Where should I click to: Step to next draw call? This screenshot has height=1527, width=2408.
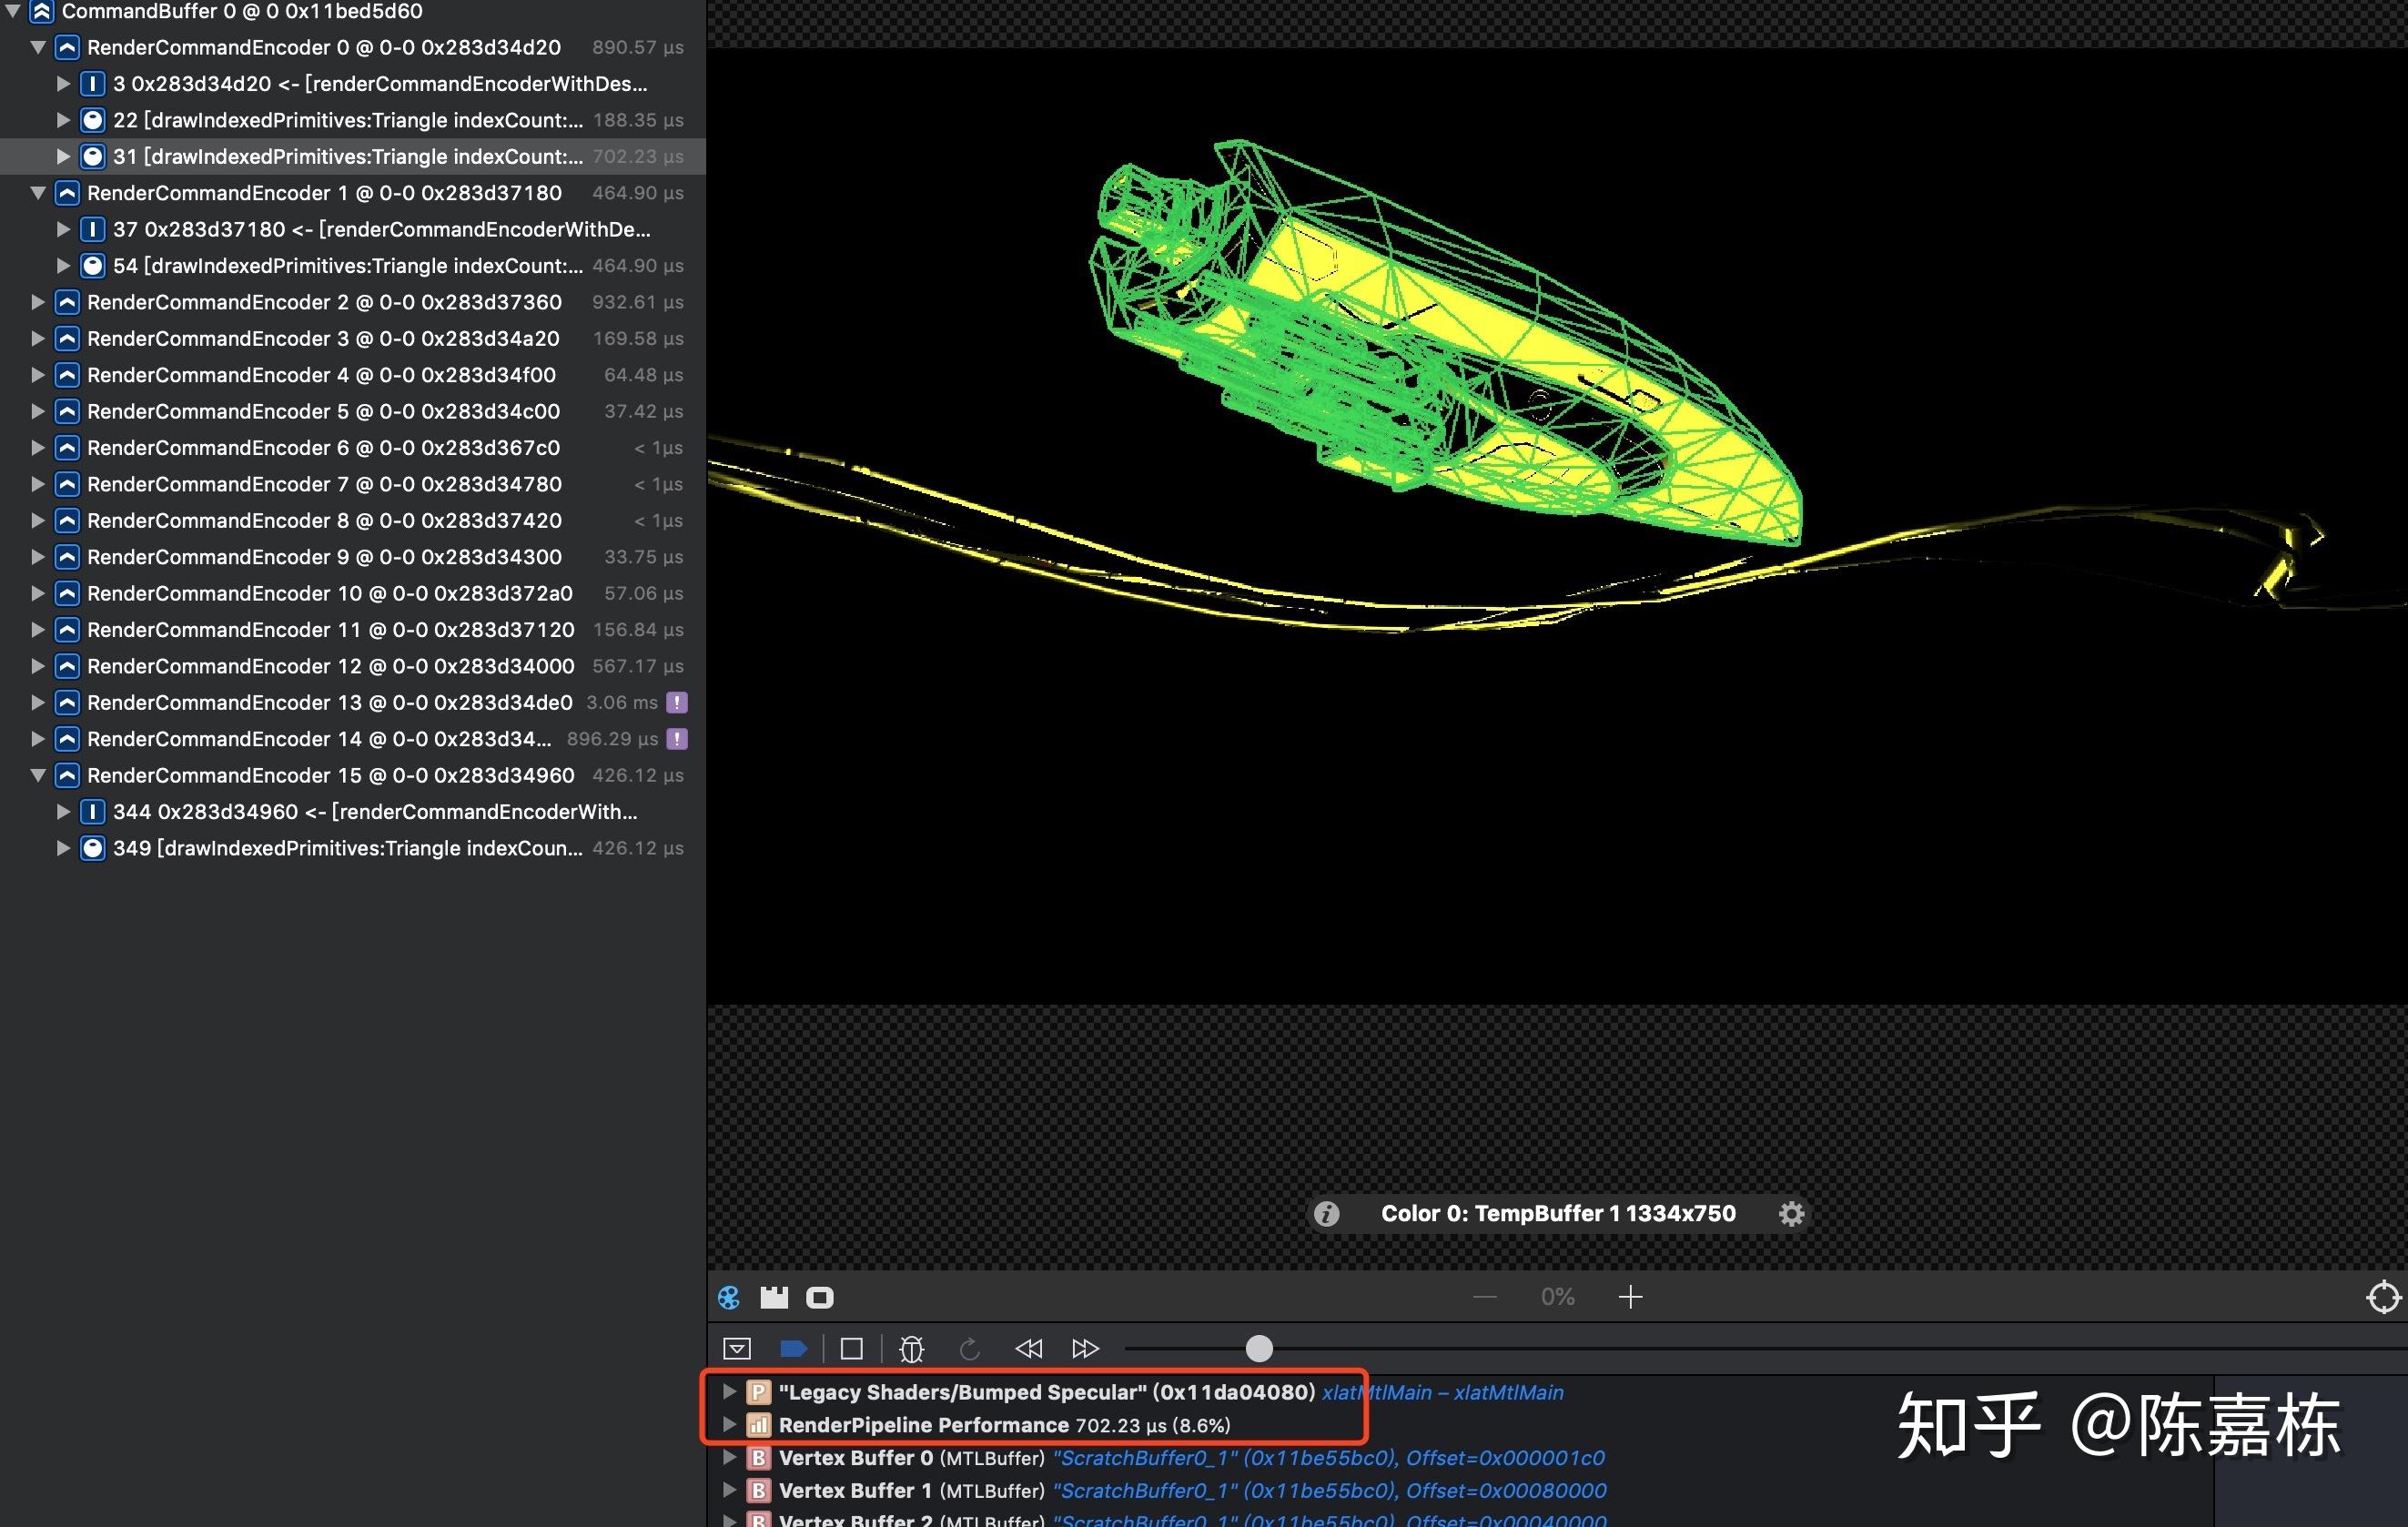[1085, 1349]
